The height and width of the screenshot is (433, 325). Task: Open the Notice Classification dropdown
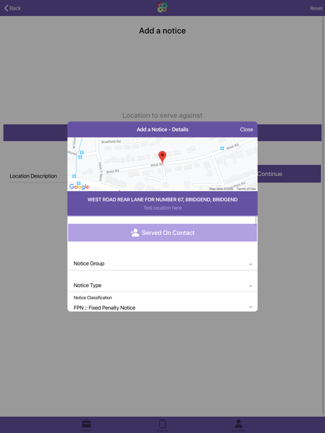pyautogui.click(x=162, y=303)
